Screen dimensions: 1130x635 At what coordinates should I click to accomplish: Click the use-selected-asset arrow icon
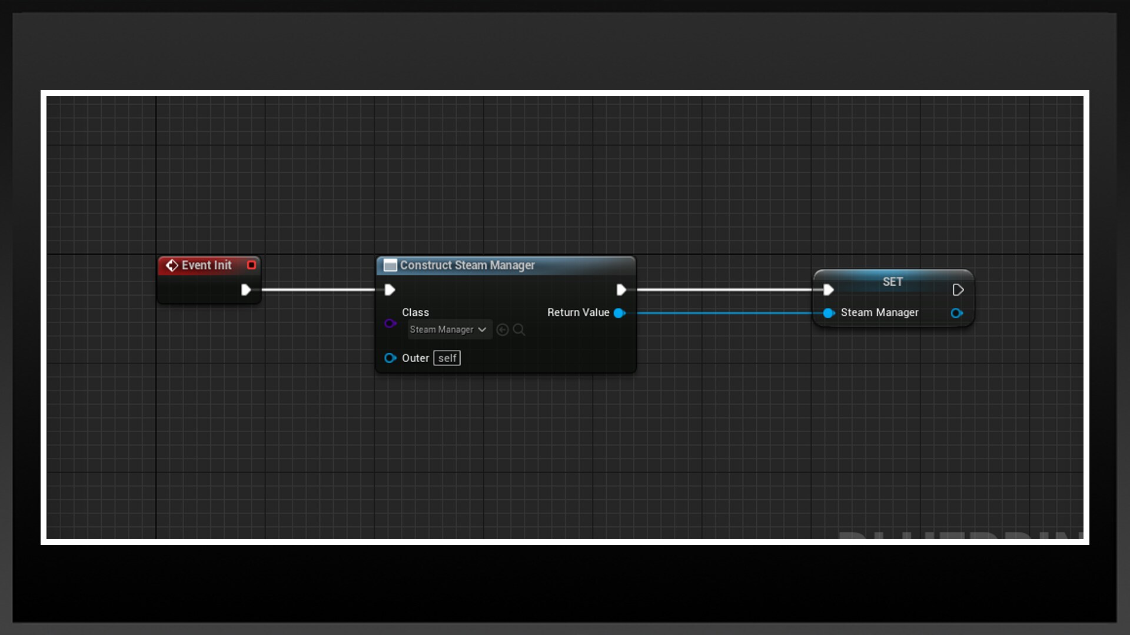tap(502, 330)
